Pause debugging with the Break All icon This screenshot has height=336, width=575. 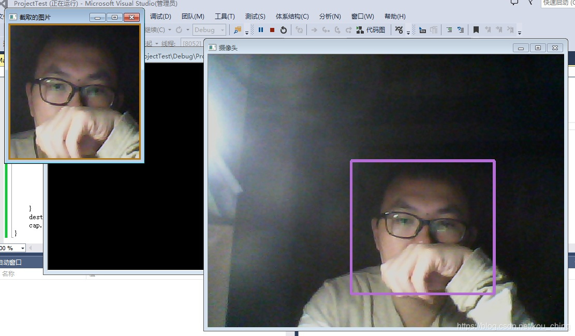pos(261,29)
